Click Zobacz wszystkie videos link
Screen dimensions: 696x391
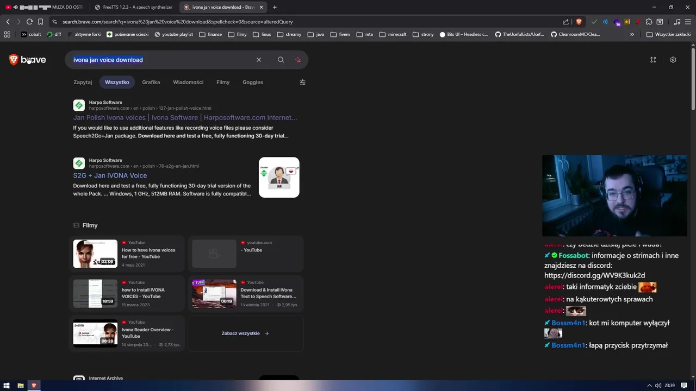pos(245,333)
